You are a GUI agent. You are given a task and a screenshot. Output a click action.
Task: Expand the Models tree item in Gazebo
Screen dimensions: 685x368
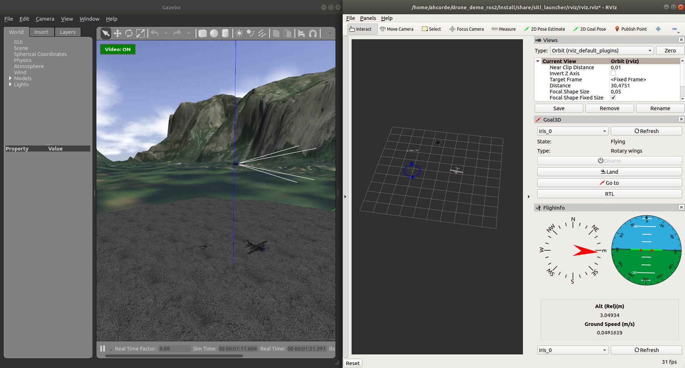[10, 78]
